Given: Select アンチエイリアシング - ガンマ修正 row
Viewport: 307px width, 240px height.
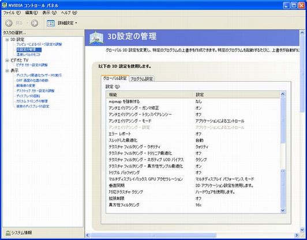Looking at the screenshot, I should coord(193,108).
